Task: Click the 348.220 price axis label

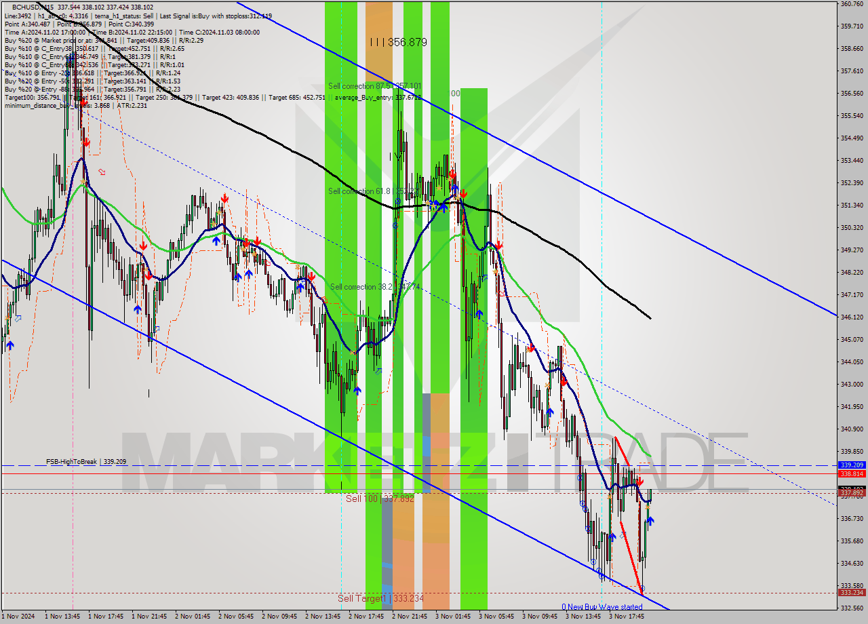Action: [x=852, y=272]
